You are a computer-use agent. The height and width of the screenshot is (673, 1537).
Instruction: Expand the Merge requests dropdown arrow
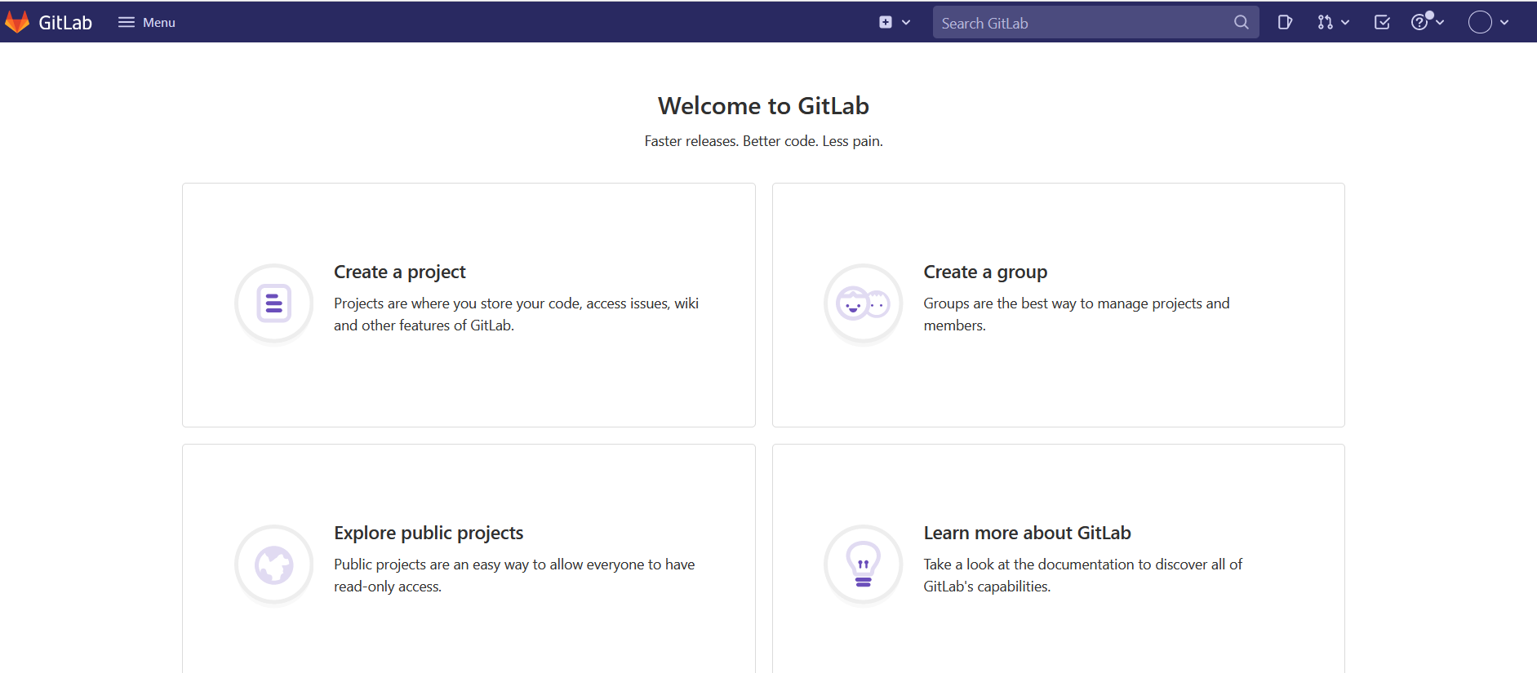1345,23
